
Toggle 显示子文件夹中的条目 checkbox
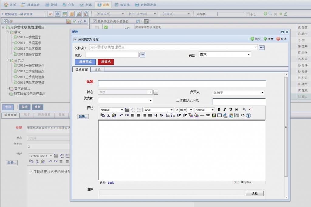95,21
